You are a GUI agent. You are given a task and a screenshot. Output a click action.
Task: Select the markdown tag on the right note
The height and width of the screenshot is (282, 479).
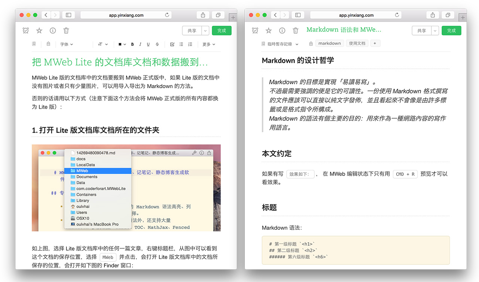pyautogui.click(x=329, y=43)
